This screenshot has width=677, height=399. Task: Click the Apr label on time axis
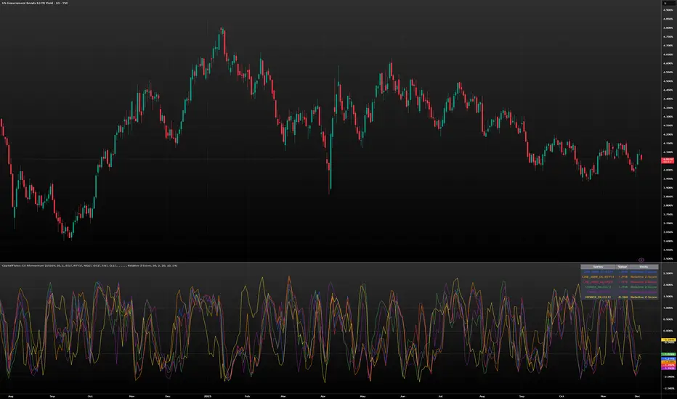point(323,396)
